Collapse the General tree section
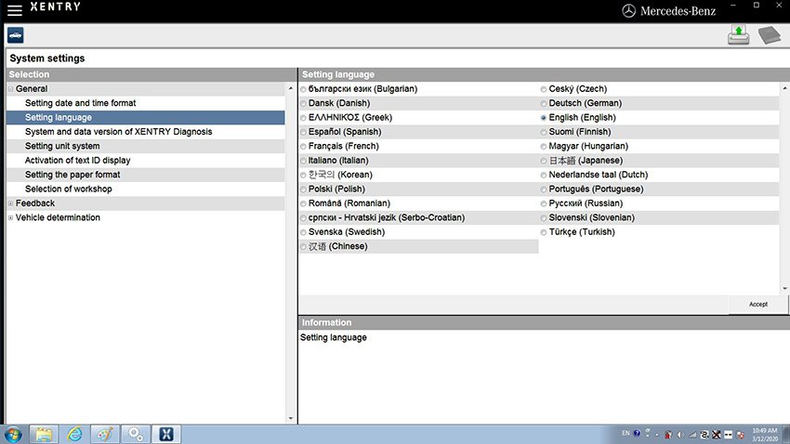The image size is (790, 444). click(x=10, y=89)
